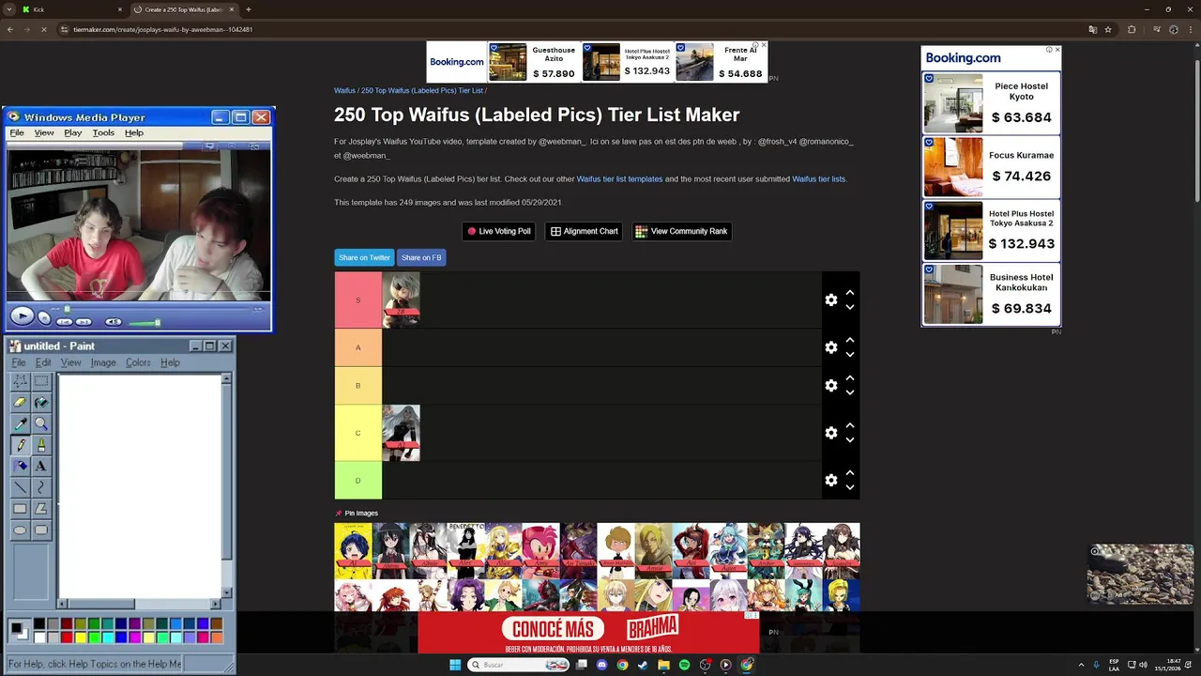Select the Rectangle shape tool in Paint

tap(20, 509)
